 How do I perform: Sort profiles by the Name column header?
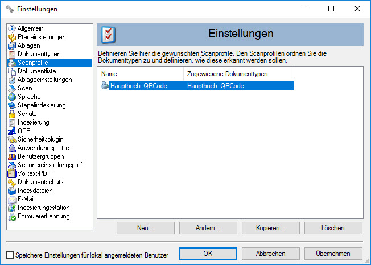[141, 74]
